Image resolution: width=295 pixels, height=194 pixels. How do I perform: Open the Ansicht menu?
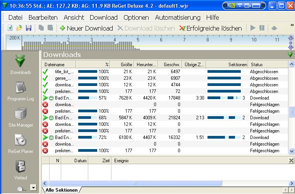click(x=74, y=17)
